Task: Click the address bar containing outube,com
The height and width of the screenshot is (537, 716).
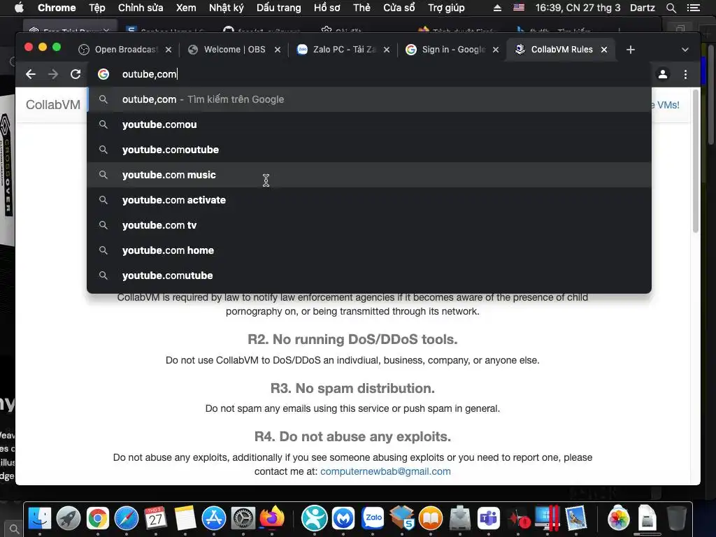Action: (x=369, y=74)
